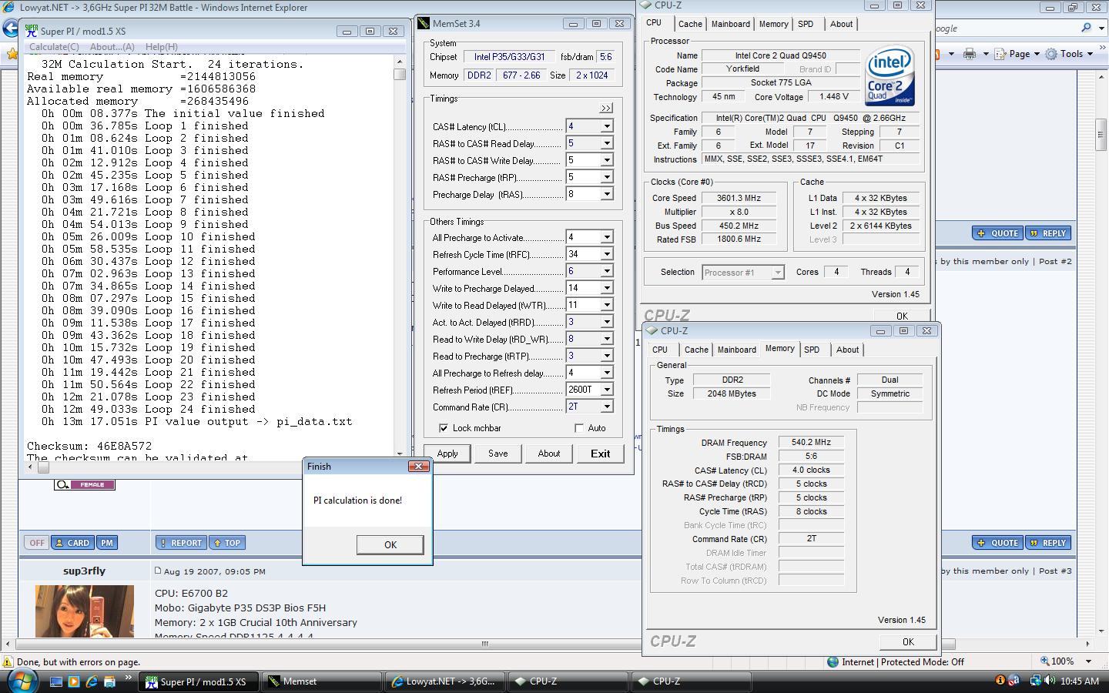1109x693 pixels.
Task: Open Super PI Help menu
Action: click(x=161, y=47)
